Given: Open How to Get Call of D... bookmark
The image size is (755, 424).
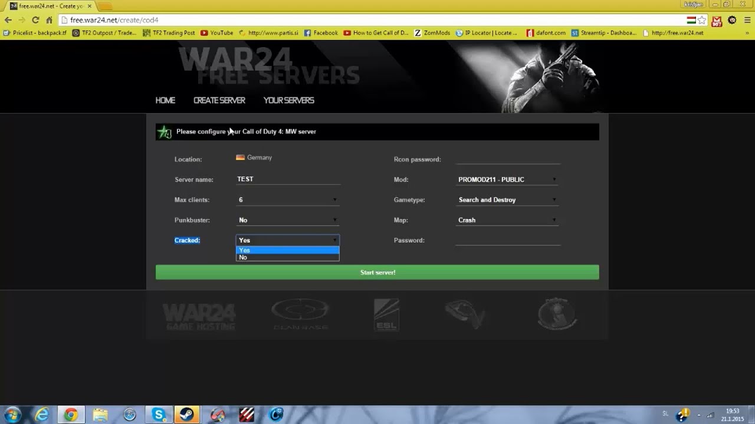Looking at the screenshot, I should click(x=376, y=33).
